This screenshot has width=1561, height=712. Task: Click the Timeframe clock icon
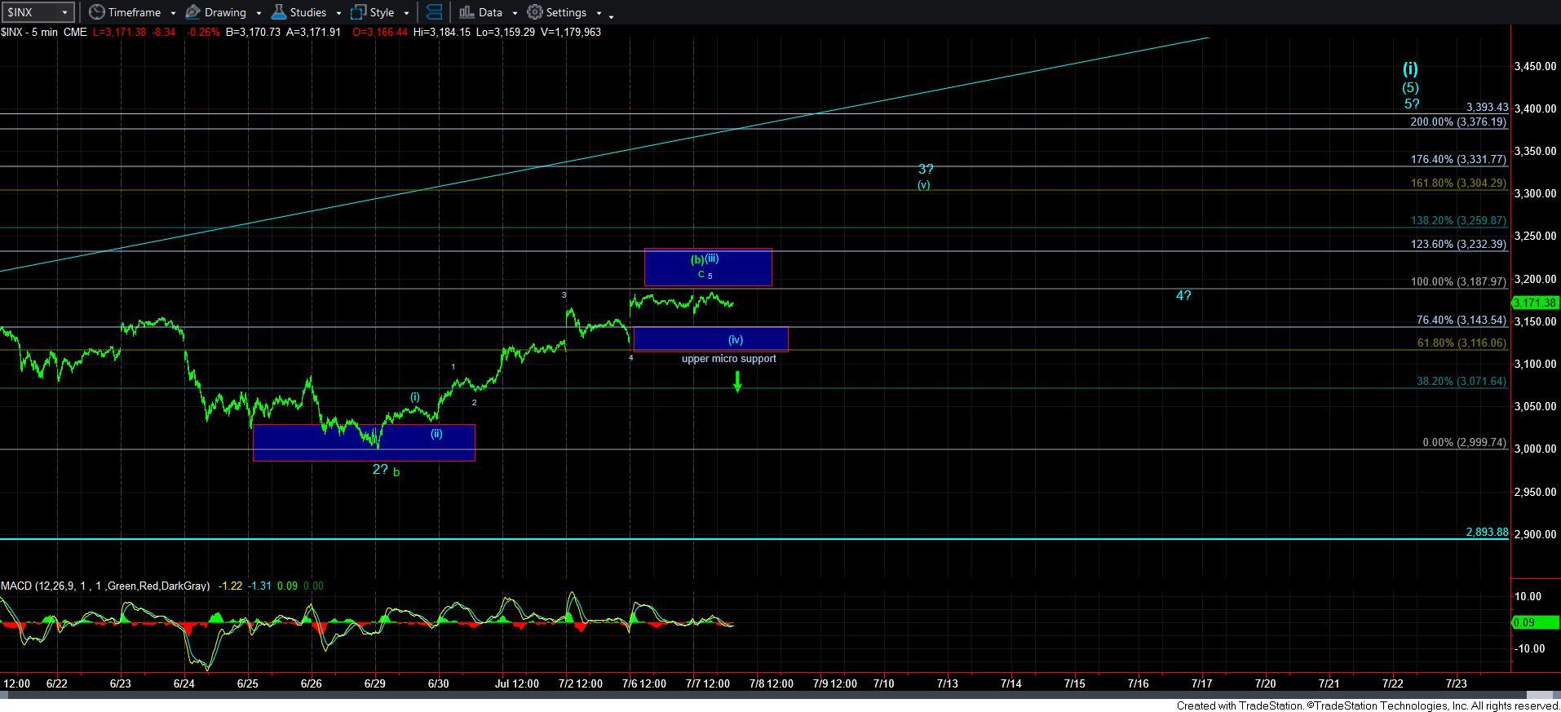pos(96,12)
